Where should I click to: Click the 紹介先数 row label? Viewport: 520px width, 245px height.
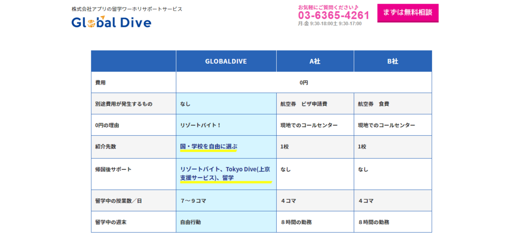[106, 146]
